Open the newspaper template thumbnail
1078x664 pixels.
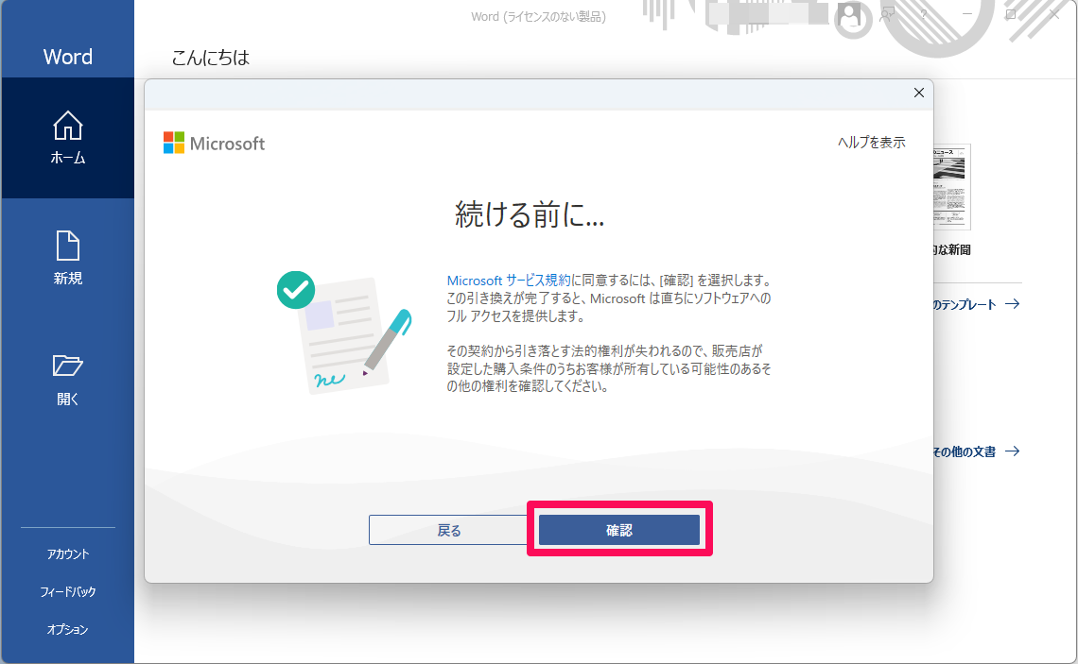pyautogui.click(x=952, y=187)
